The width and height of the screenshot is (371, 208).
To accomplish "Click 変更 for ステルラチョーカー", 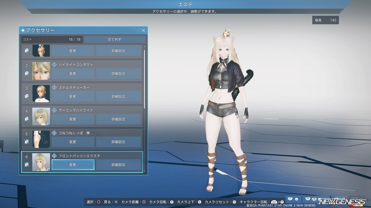I will [73, 96].
